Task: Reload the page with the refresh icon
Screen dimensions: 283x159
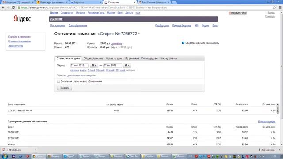Action: (13, 8)
